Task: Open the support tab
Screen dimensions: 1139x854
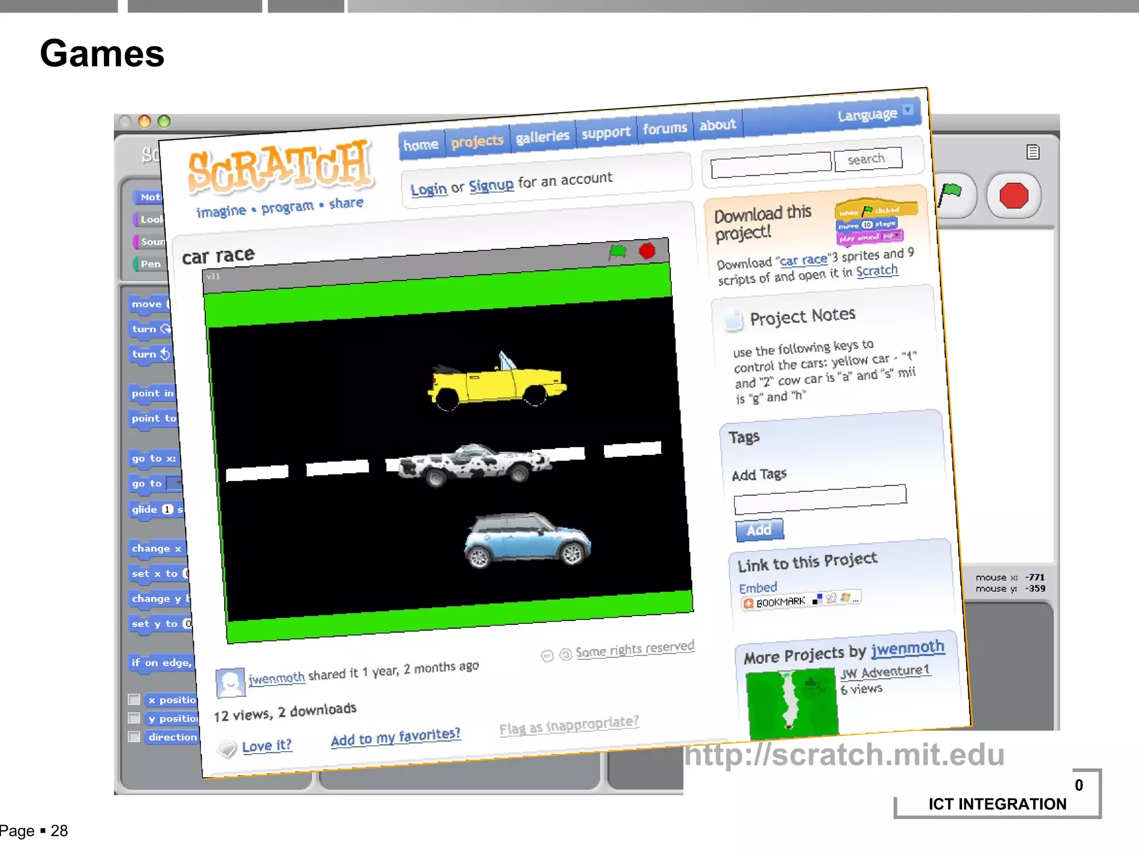Action: point(606,132)
